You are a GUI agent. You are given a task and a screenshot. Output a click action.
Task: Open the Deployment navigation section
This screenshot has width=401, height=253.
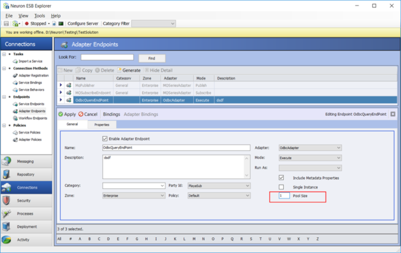tap(26, 227)
